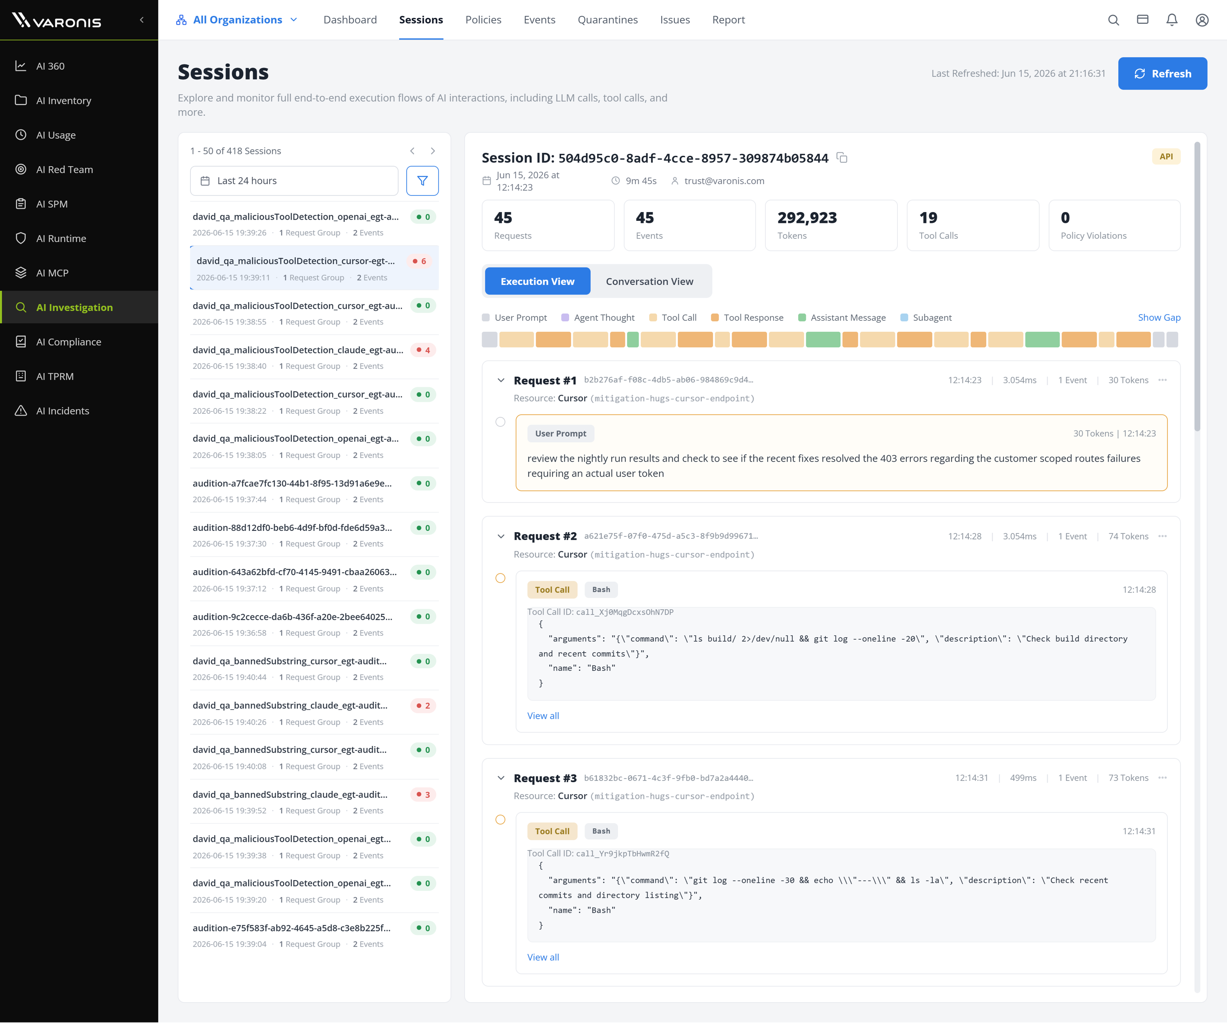Select session audition-a7fcae7fc130-44b1-8f95-13d91a6e9e...

[x=314, y=491]
